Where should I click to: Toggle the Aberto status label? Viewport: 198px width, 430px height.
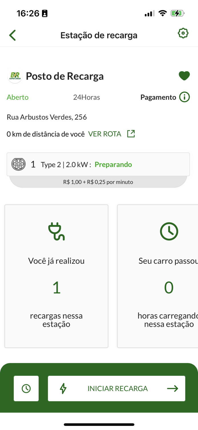(x=17, y=97)
